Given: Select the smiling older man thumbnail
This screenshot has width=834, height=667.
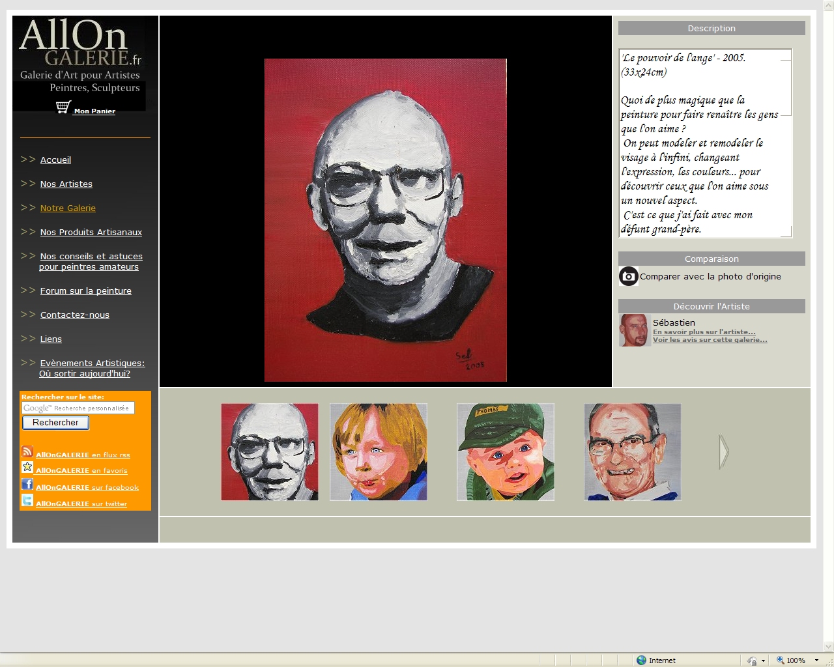Looking at the screenshot, I should (632, 452).
